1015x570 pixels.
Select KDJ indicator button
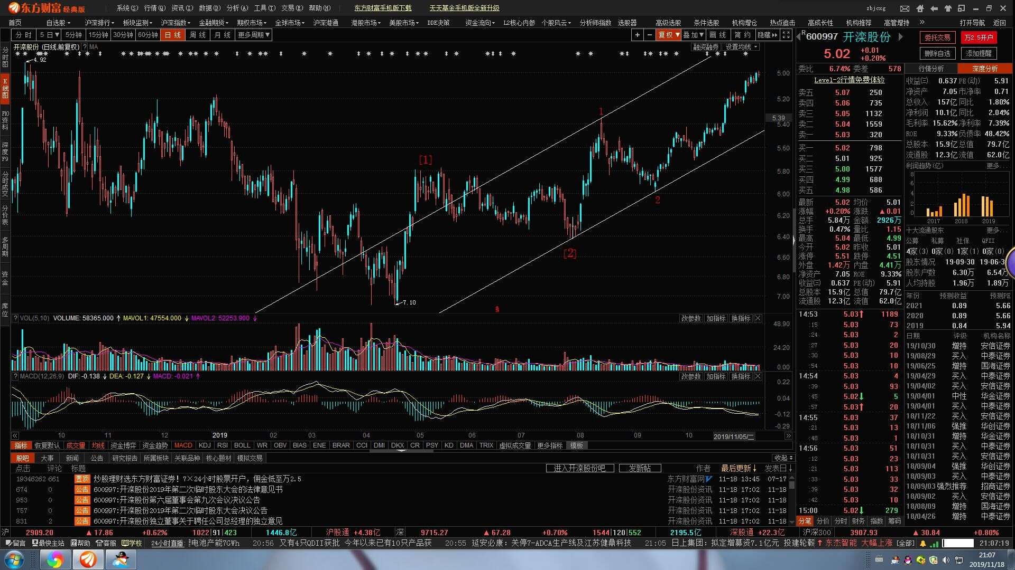(205, 445)
